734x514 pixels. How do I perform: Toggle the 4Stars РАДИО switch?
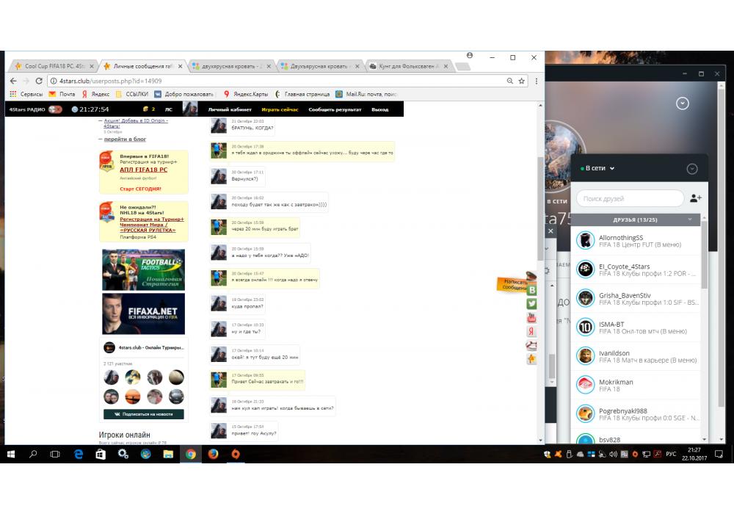coord(55,109)
